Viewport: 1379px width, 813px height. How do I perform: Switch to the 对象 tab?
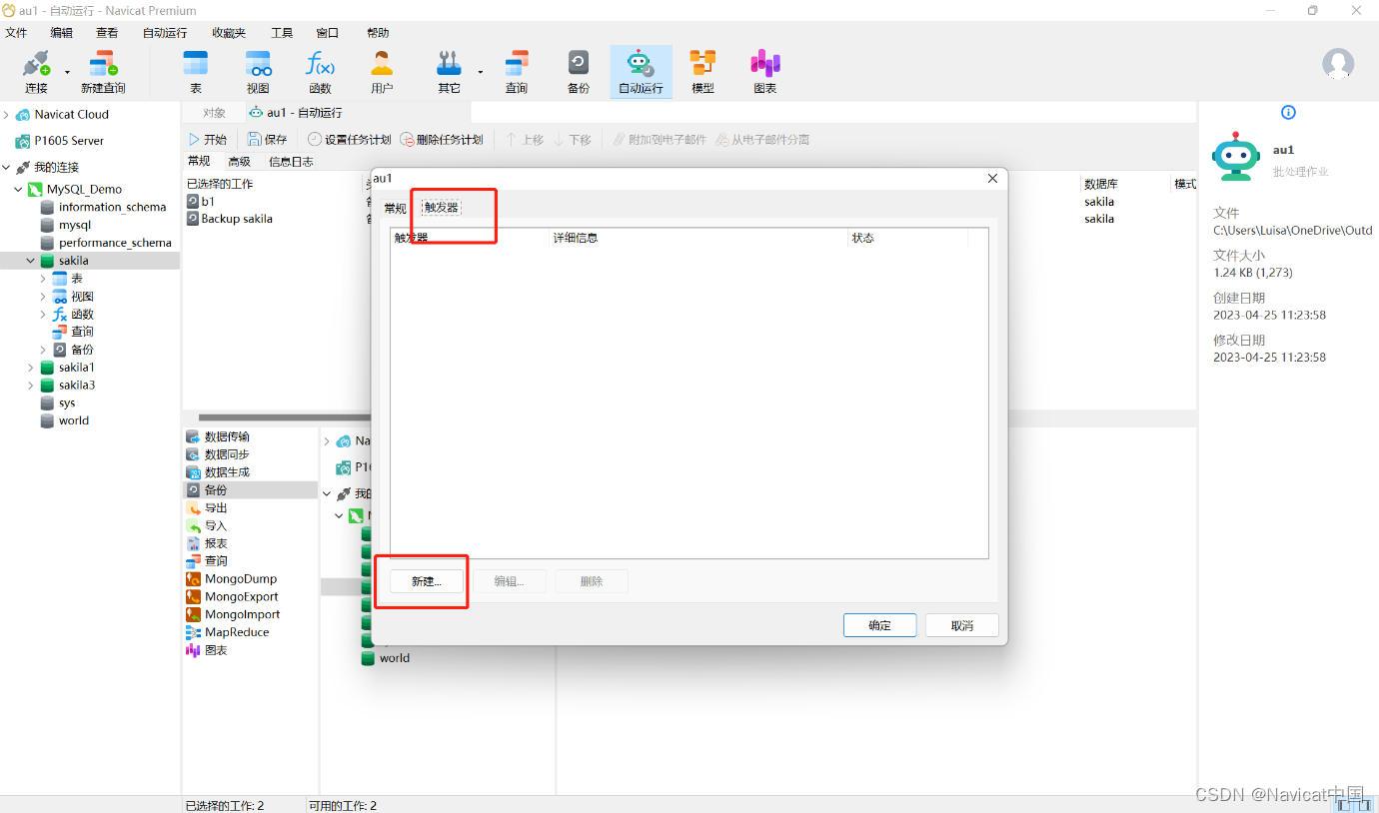214,113
